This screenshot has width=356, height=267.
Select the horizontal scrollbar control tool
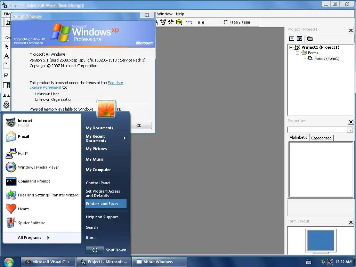click(6, 95)
